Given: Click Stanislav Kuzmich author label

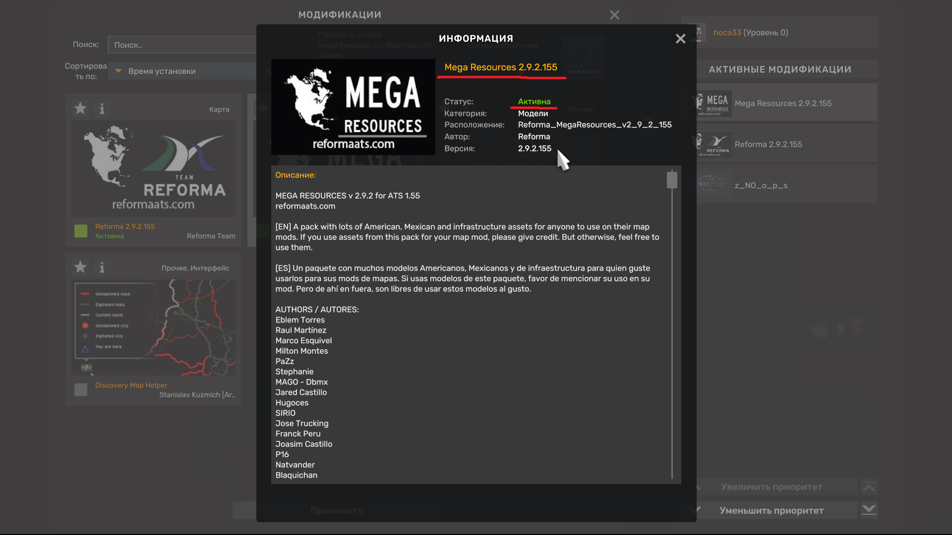Looking at the screenshot, I should click(x=197, y=395).
